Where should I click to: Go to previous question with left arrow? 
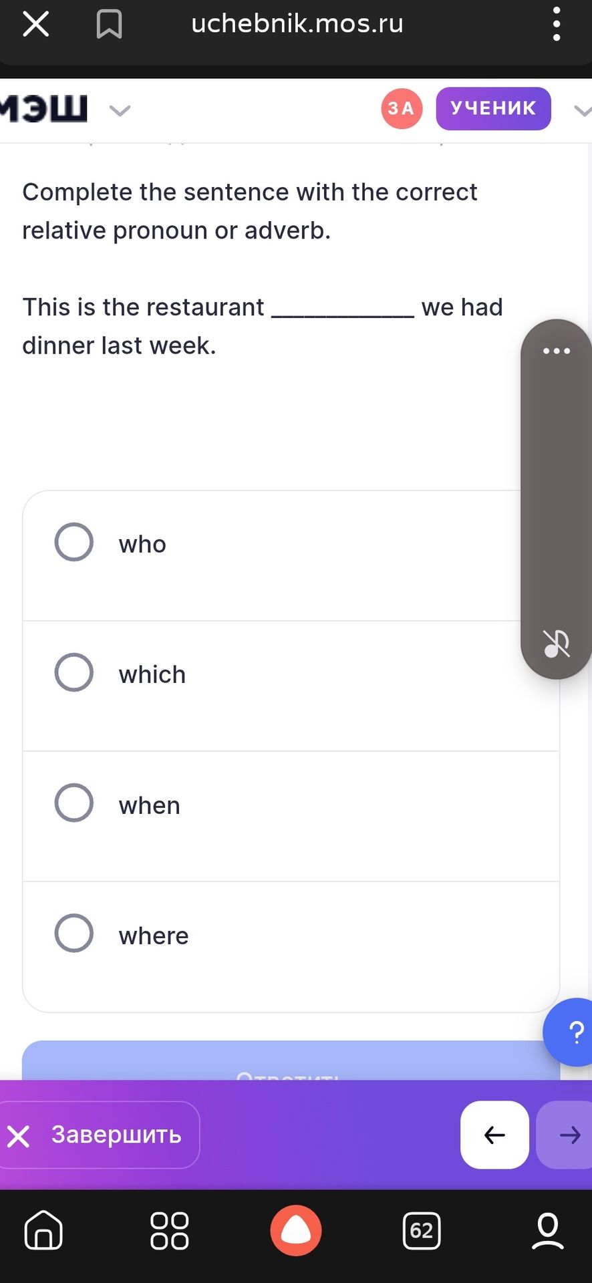(x=494, y=1135)
